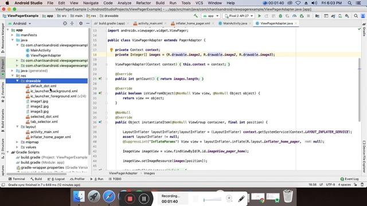367x206 pixels.
Task: Close the ViewPagerAdapter.java tab
Action: (x=296, y=23)
